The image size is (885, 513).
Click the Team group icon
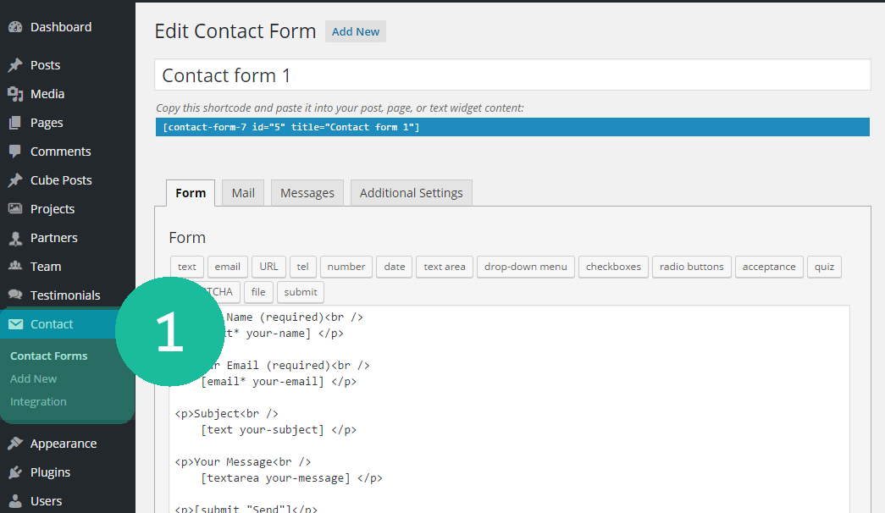14,267
